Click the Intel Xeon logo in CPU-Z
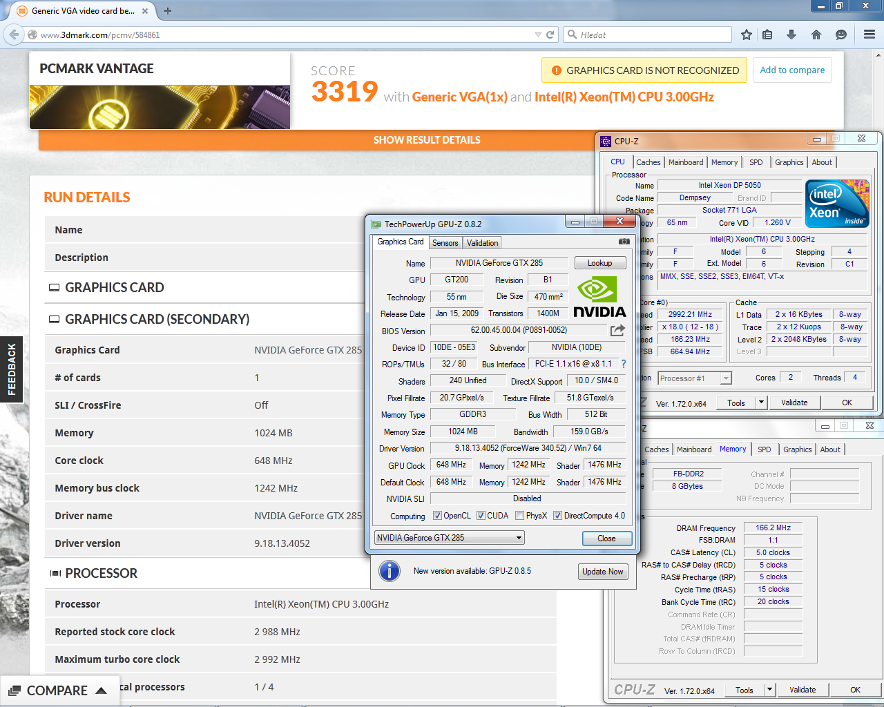884x707 pixels. 837,204
